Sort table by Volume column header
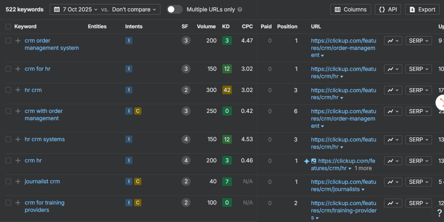The height and width of the screenshot is (222, 444). pos(206,27)
